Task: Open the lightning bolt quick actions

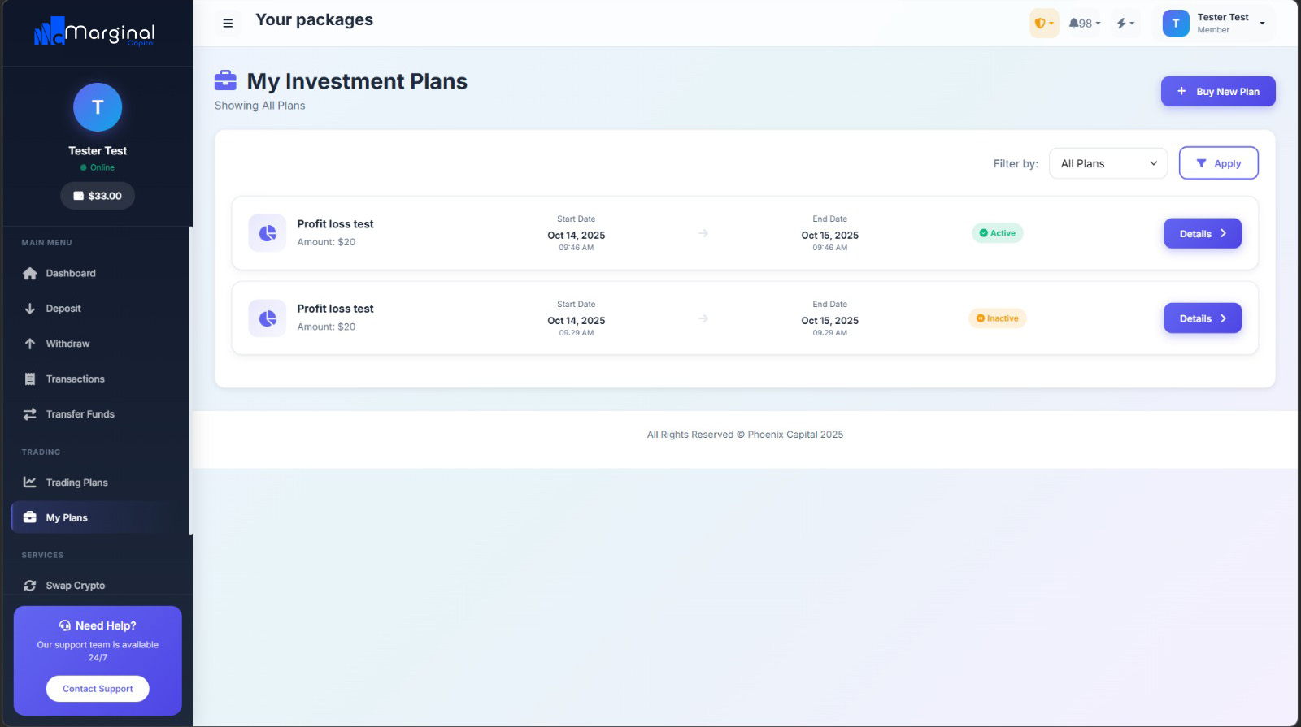Action: point(1125,24)
